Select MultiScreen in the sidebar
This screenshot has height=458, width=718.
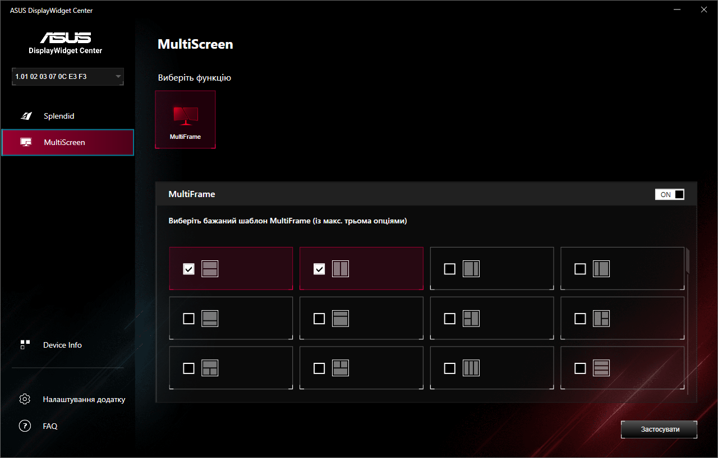[x=68, y=142]
